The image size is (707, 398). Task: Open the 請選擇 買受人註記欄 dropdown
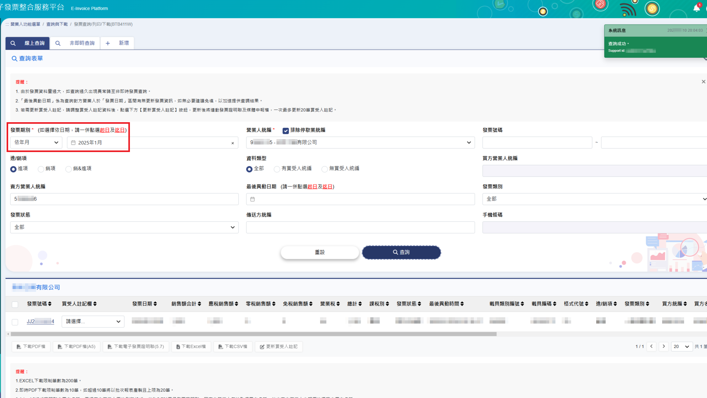tap(93, 321)
